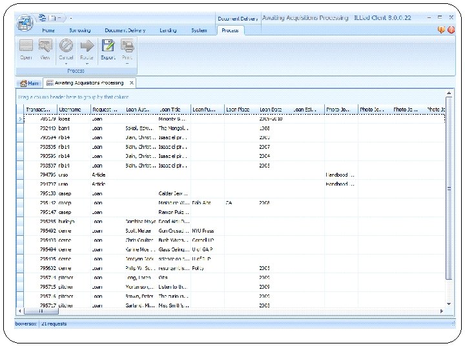Switch to the Borrowing ribbon tab
Image resolution: width=465 pixels, height=348 pixels.
pyautogui.click(x=79, y=30)
